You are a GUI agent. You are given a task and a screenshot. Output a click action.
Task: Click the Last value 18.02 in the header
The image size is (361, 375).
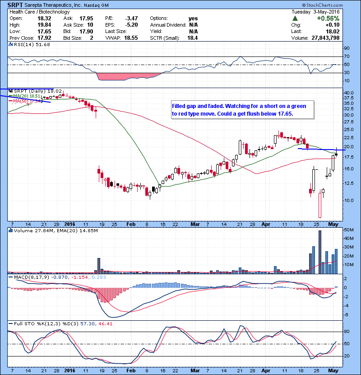tap(333, 31)
